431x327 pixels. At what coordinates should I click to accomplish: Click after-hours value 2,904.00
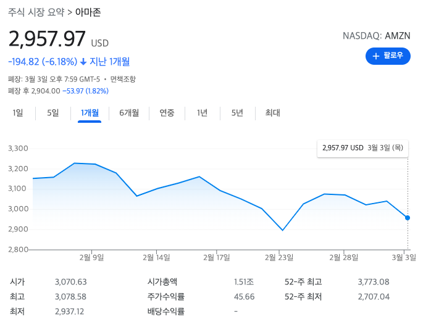tap(46, 91)
